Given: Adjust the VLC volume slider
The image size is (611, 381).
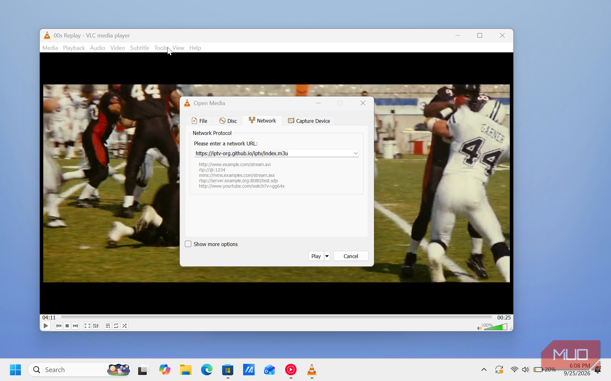Looking at the screenshot, I should (495, 327).
